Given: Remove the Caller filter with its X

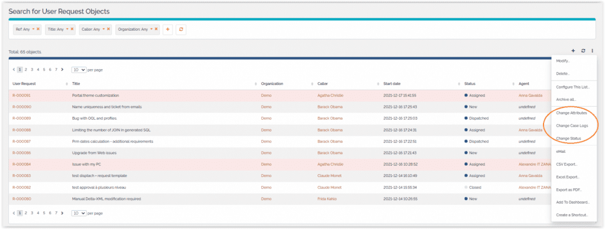Looking at the screenshot, I should 108,29.
